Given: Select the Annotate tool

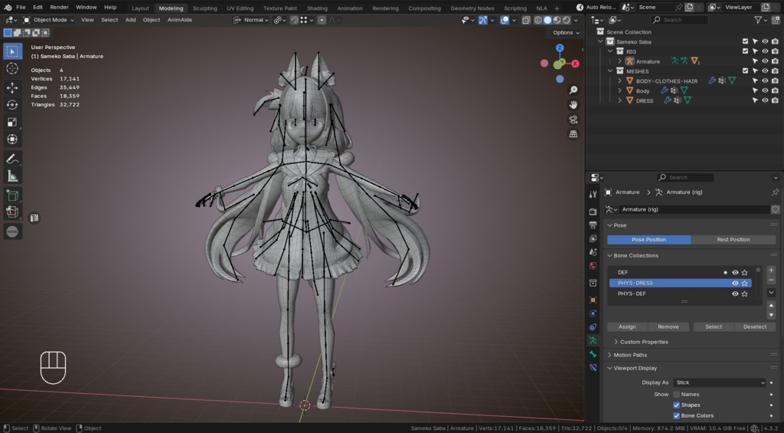Looking at the screenshot, I should tap(12, 159).
